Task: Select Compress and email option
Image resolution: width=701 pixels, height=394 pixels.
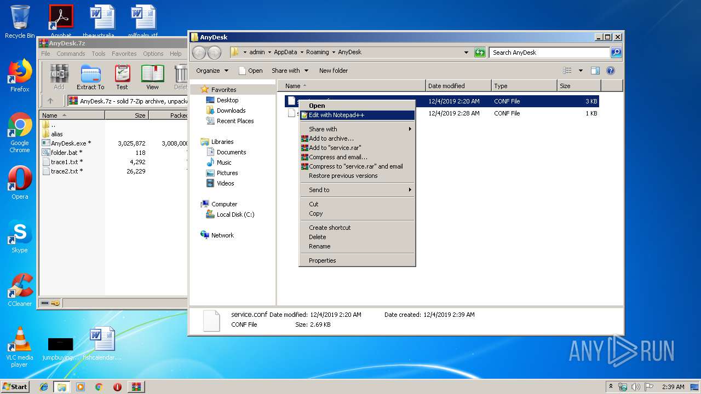Action: (357, 157)
